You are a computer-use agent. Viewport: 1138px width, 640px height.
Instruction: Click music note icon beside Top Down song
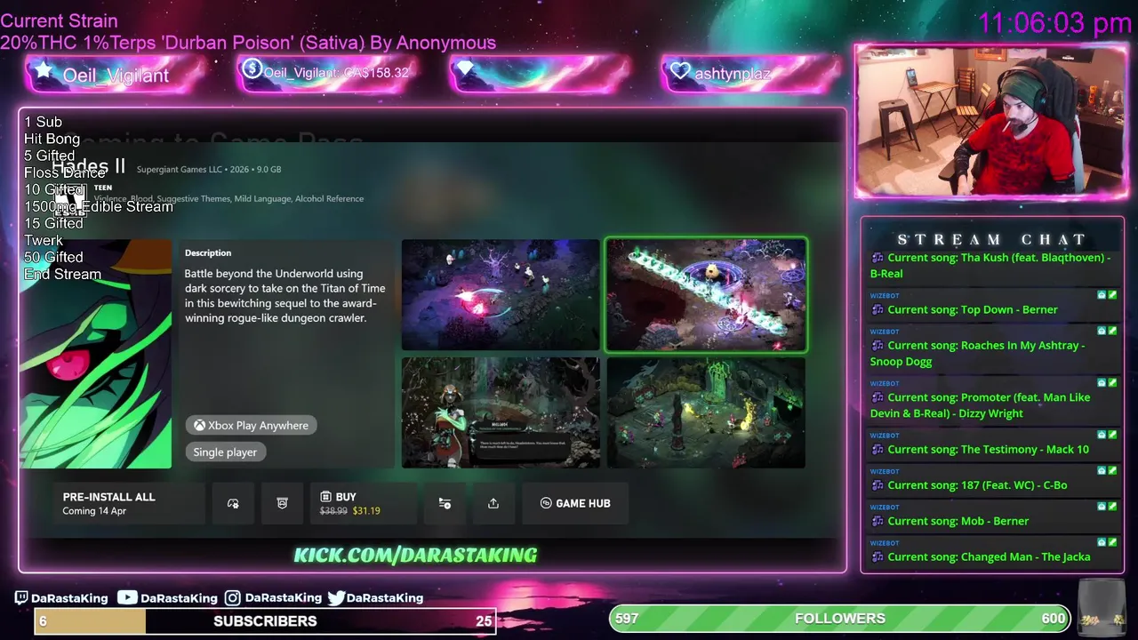point(878,310)
